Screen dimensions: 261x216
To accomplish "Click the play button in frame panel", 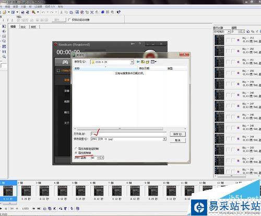I will click(1, 208).
